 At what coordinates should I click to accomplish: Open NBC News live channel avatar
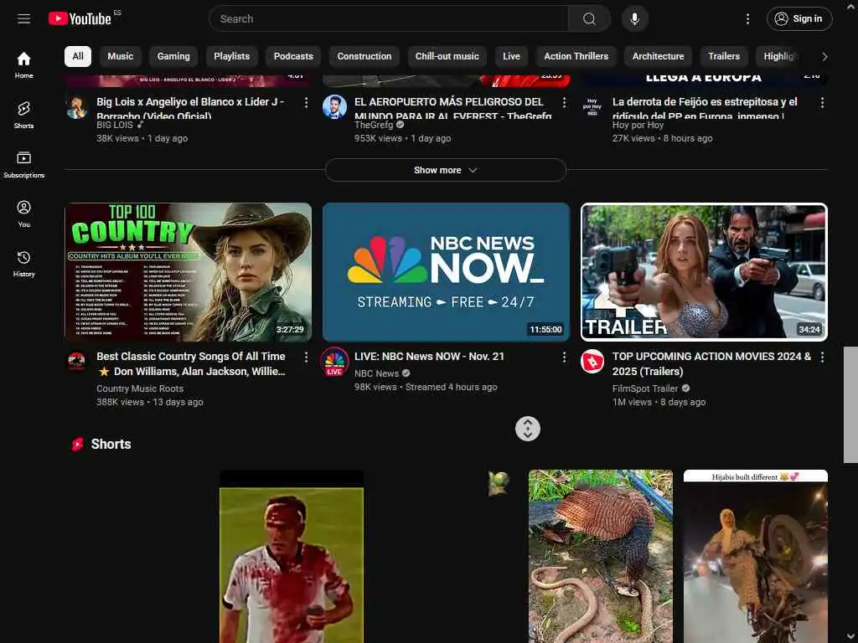click(x=334, y=362)
